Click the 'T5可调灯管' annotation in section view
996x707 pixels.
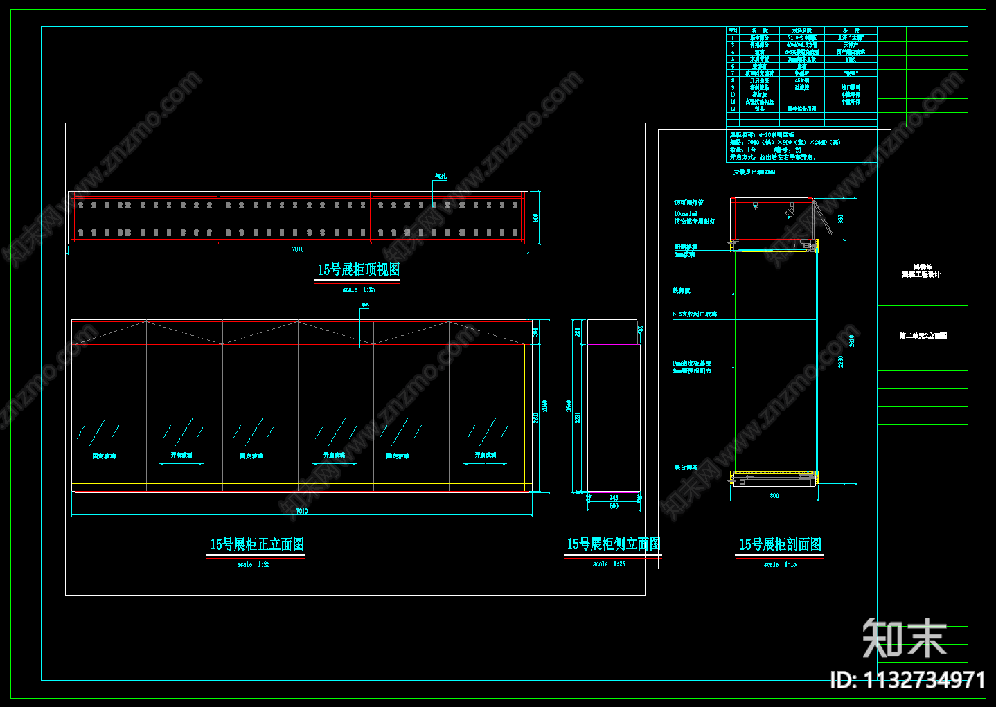pos(689,203)
